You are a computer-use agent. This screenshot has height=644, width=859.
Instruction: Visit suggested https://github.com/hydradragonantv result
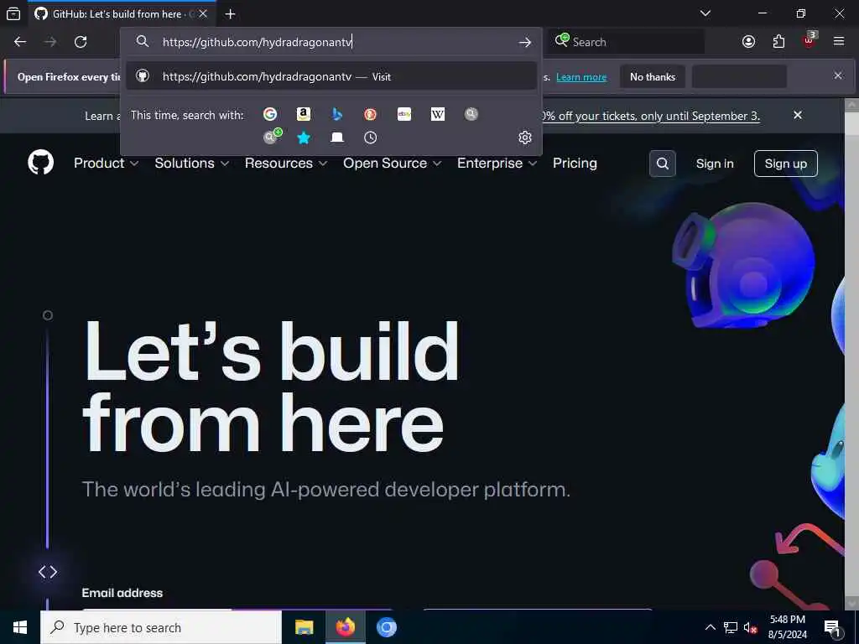click(x=331, y=76)
